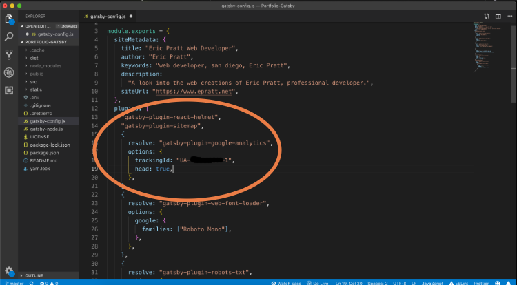Select the gatsby-config.js editor tab
The width and height of the screenshot is (517, 285).
click(108, 16)
